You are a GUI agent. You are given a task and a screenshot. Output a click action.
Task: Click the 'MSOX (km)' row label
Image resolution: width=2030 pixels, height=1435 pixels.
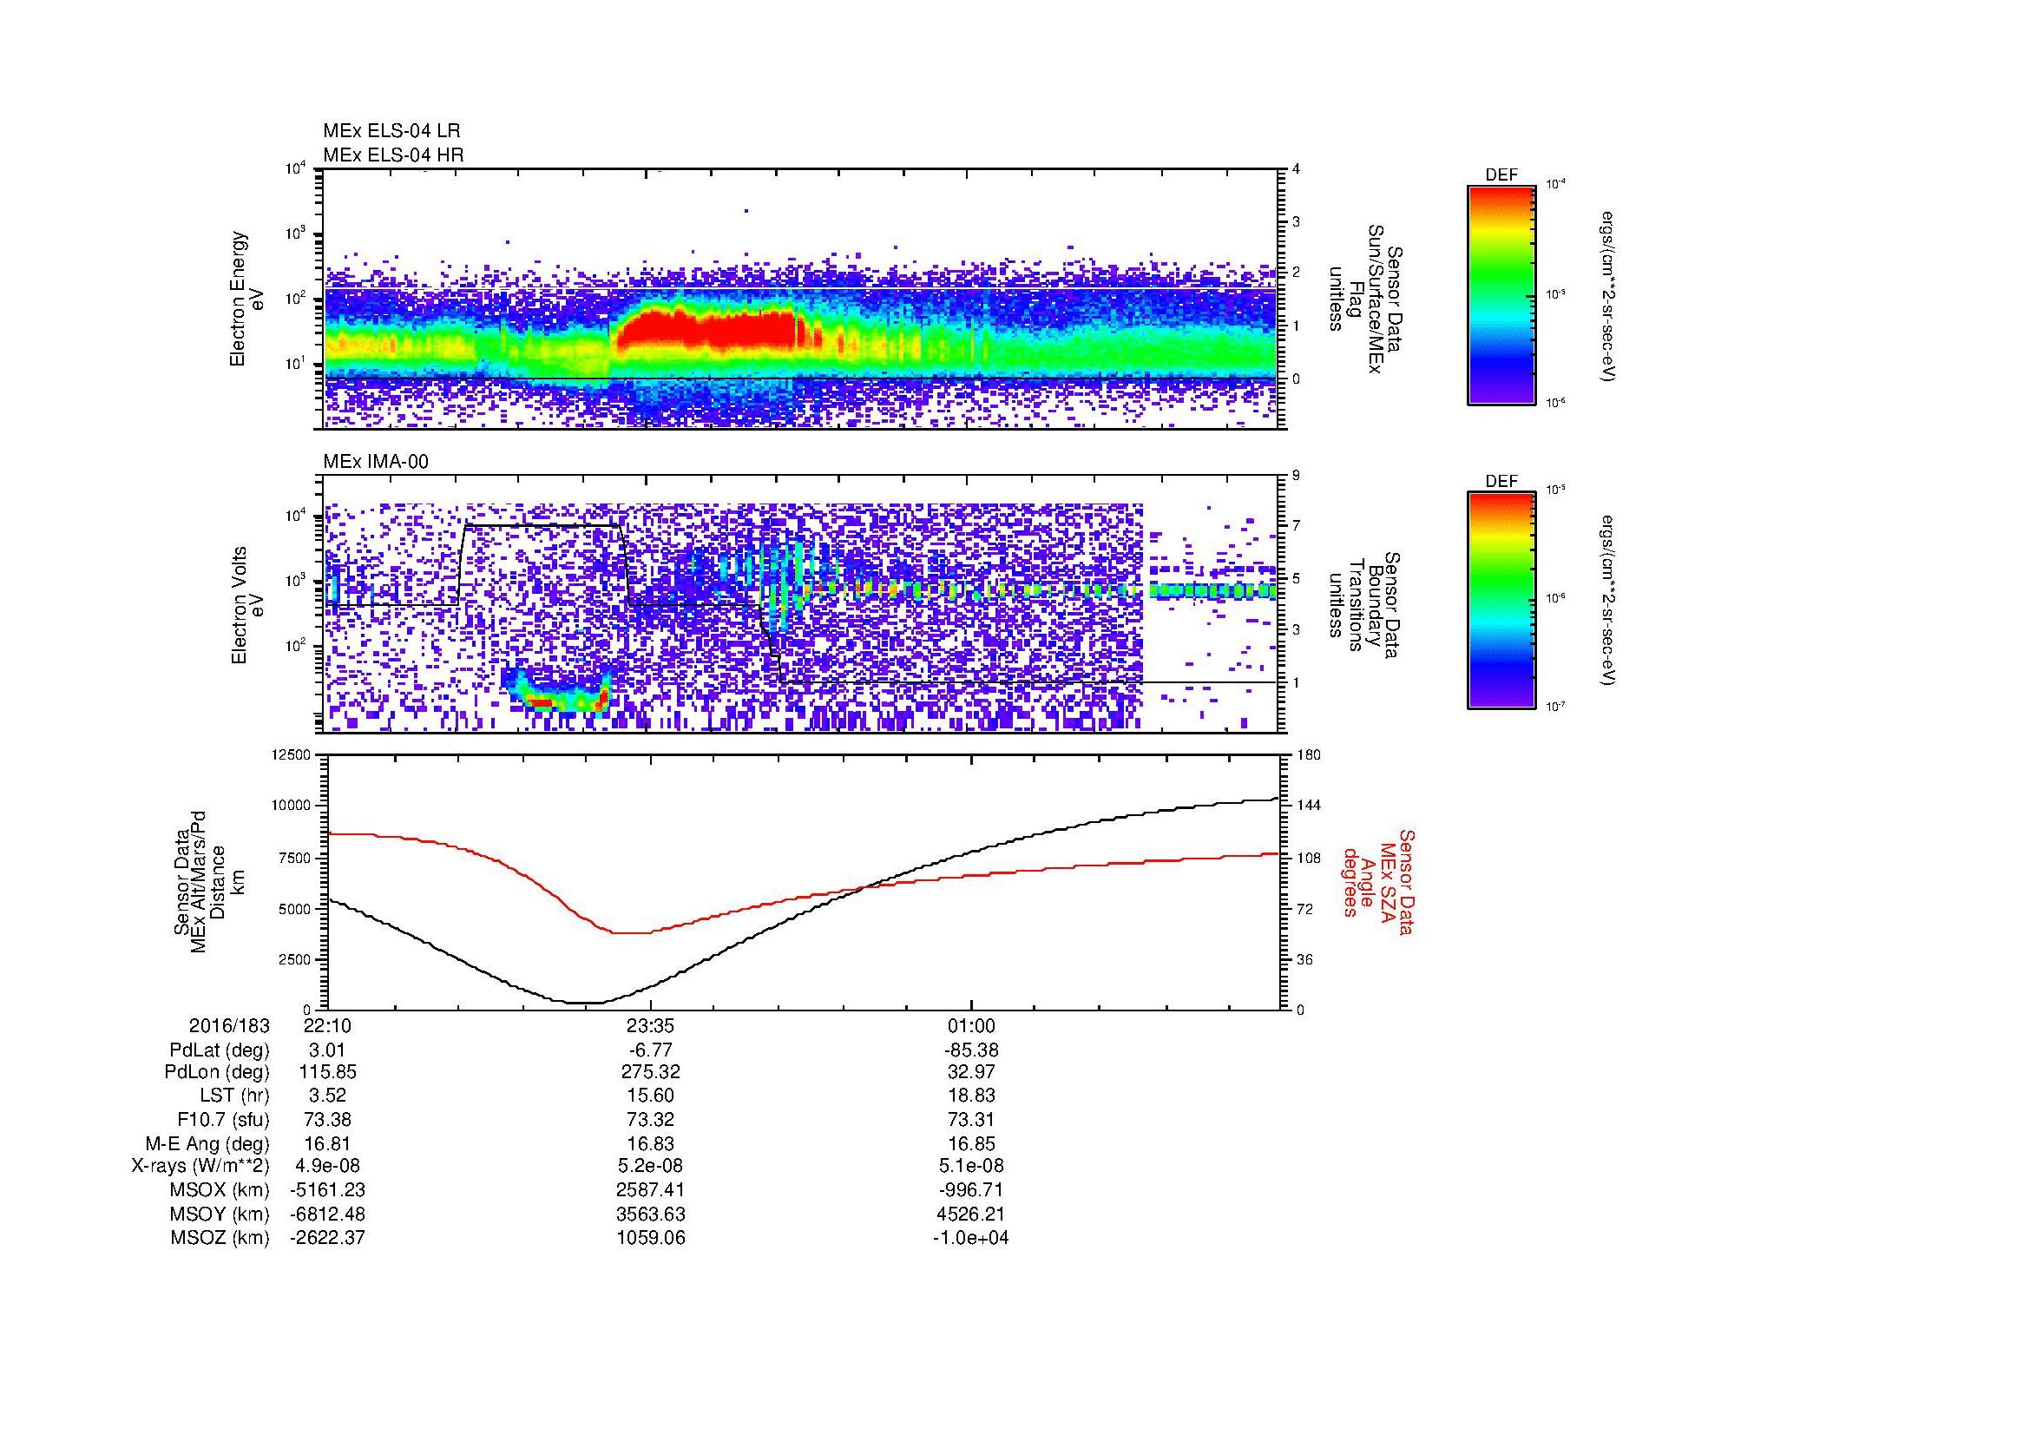pos(220,1190)
